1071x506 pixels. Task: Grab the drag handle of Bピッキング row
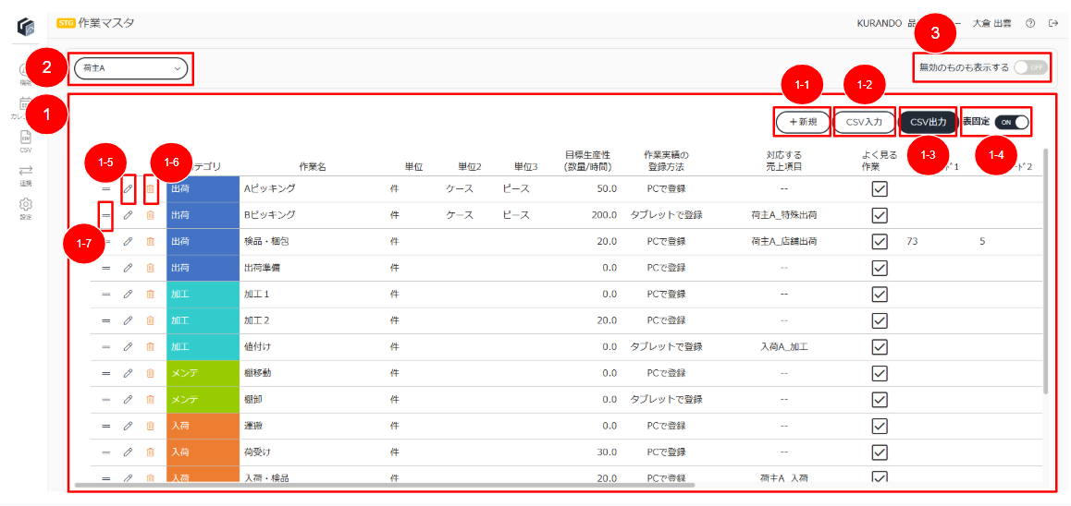pyautogui.click(x=105, y=215)
